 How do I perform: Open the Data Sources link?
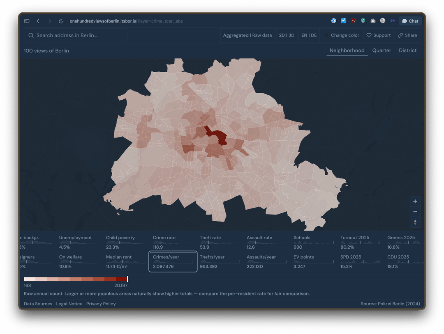tap(38, 304)
